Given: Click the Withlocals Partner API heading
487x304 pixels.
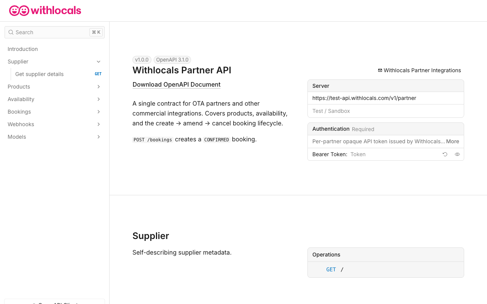Looking at the screenshot, I should (182, 70).
